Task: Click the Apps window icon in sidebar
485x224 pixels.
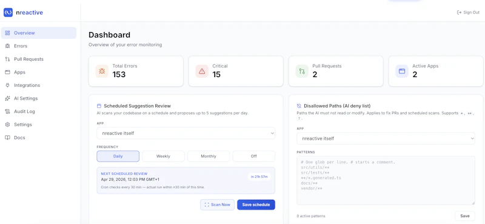Action: 8,72
